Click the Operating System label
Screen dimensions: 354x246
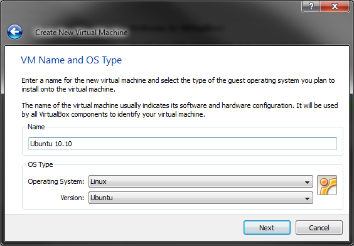pos(56,181)
